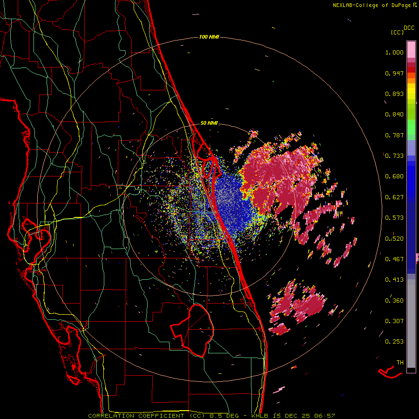Click the black diamond radar site marker
The width and height of the screenshot is (419, 419).
(209, 209)
